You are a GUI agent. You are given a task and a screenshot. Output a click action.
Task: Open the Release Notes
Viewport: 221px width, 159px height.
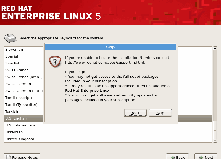click(22, 157)
